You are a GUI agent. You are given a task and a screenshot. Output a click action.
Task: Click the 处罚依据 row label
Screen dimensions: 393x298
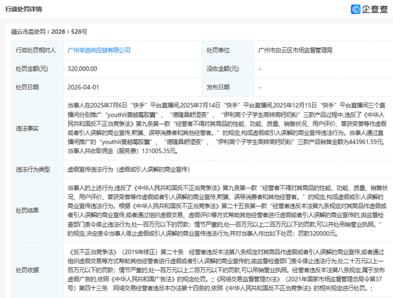point(27,270)
